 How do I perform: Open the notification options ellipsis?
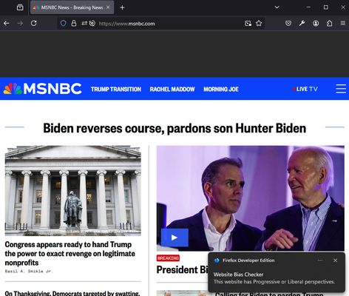tap(320, 260)
